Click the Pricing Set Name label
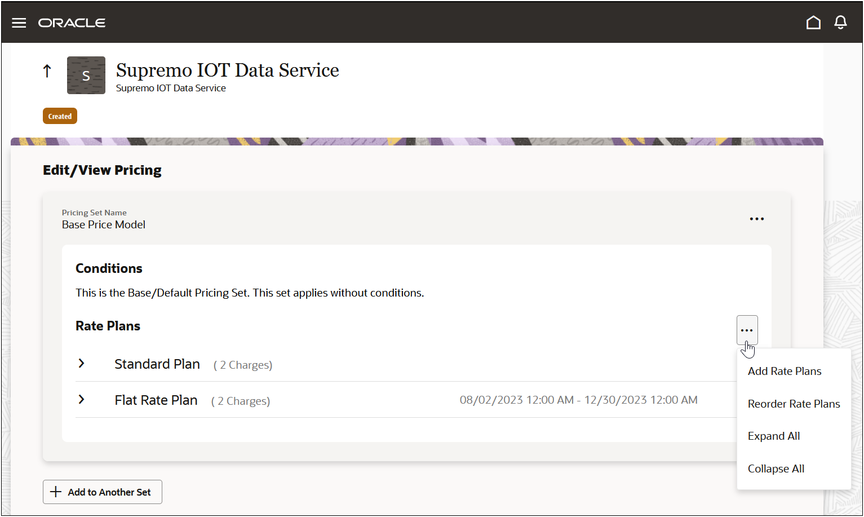This screenshot has height=517, width=864. (94, 213)
